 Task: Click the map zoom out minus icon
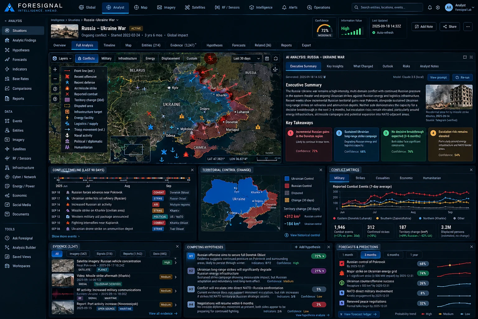(x=55, y=79)
